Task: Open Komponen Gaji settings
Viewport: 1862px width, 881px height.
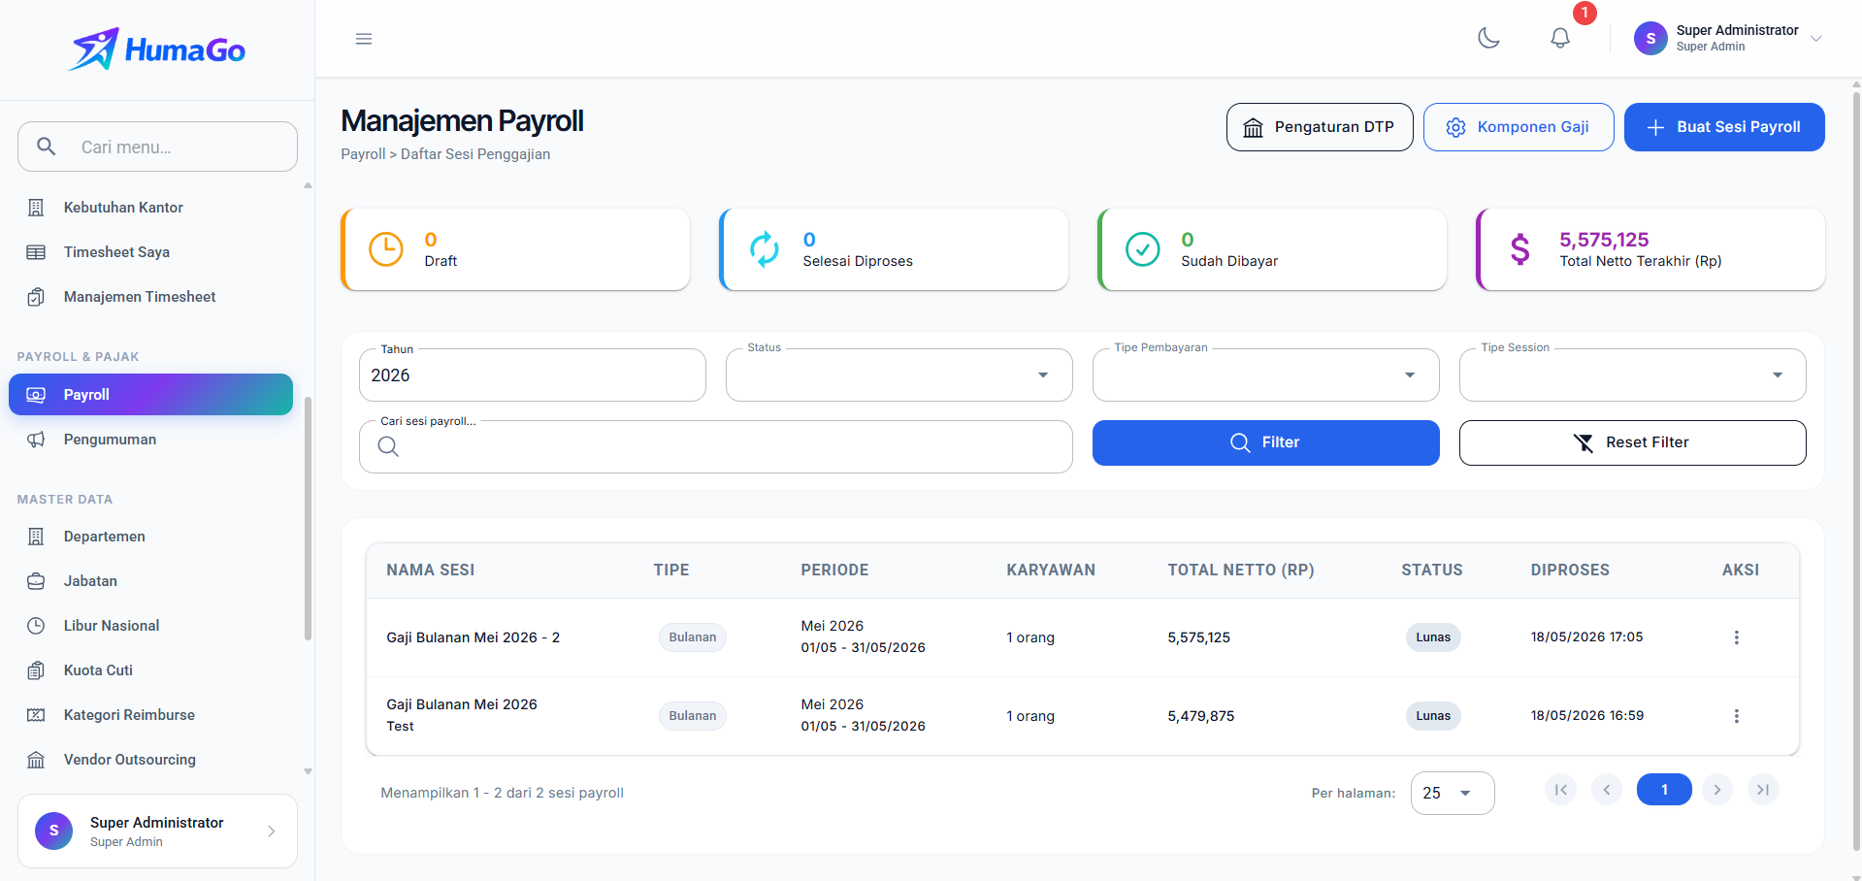Action: tap(1519, 127)
